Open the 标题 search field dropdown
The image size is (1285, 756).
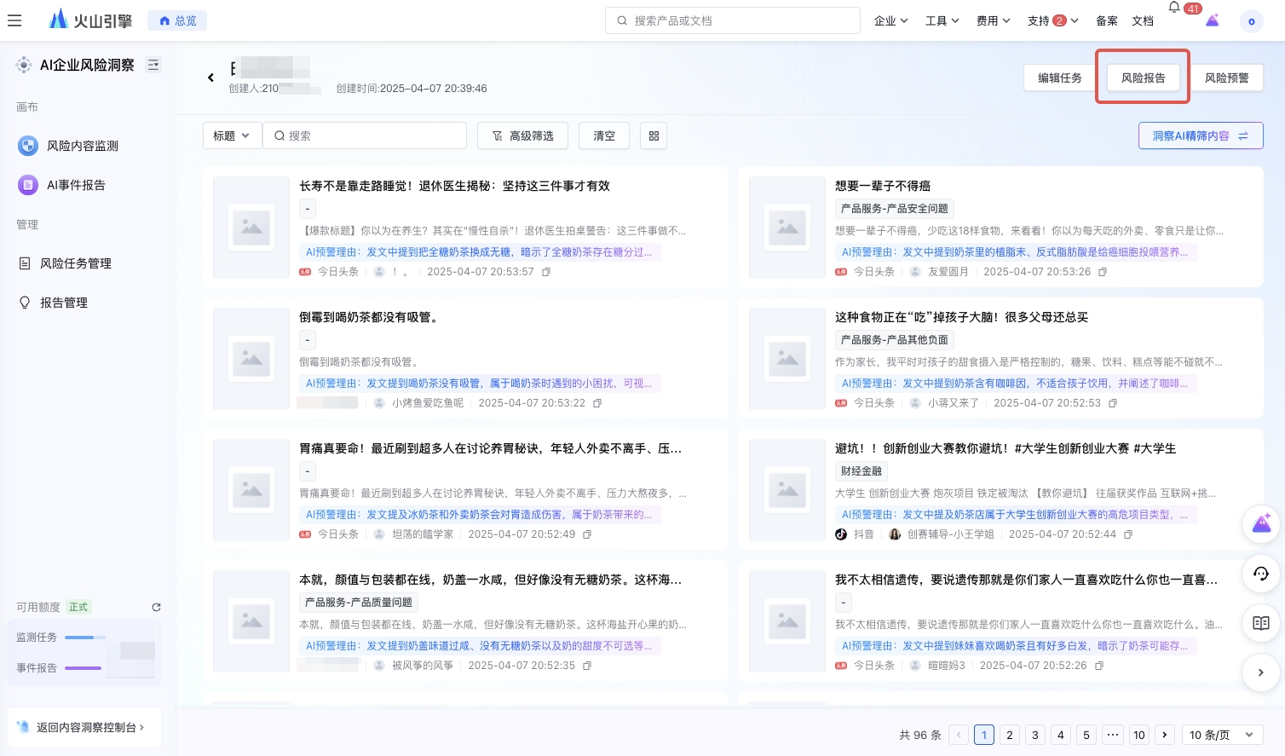click(x=232, y=136)
